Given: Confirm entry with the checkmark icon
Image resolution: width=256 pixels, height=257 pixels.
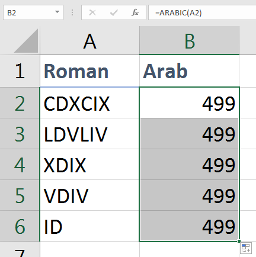Looking at the screenshot, I should pyautogui.click(x=114, y=12).
